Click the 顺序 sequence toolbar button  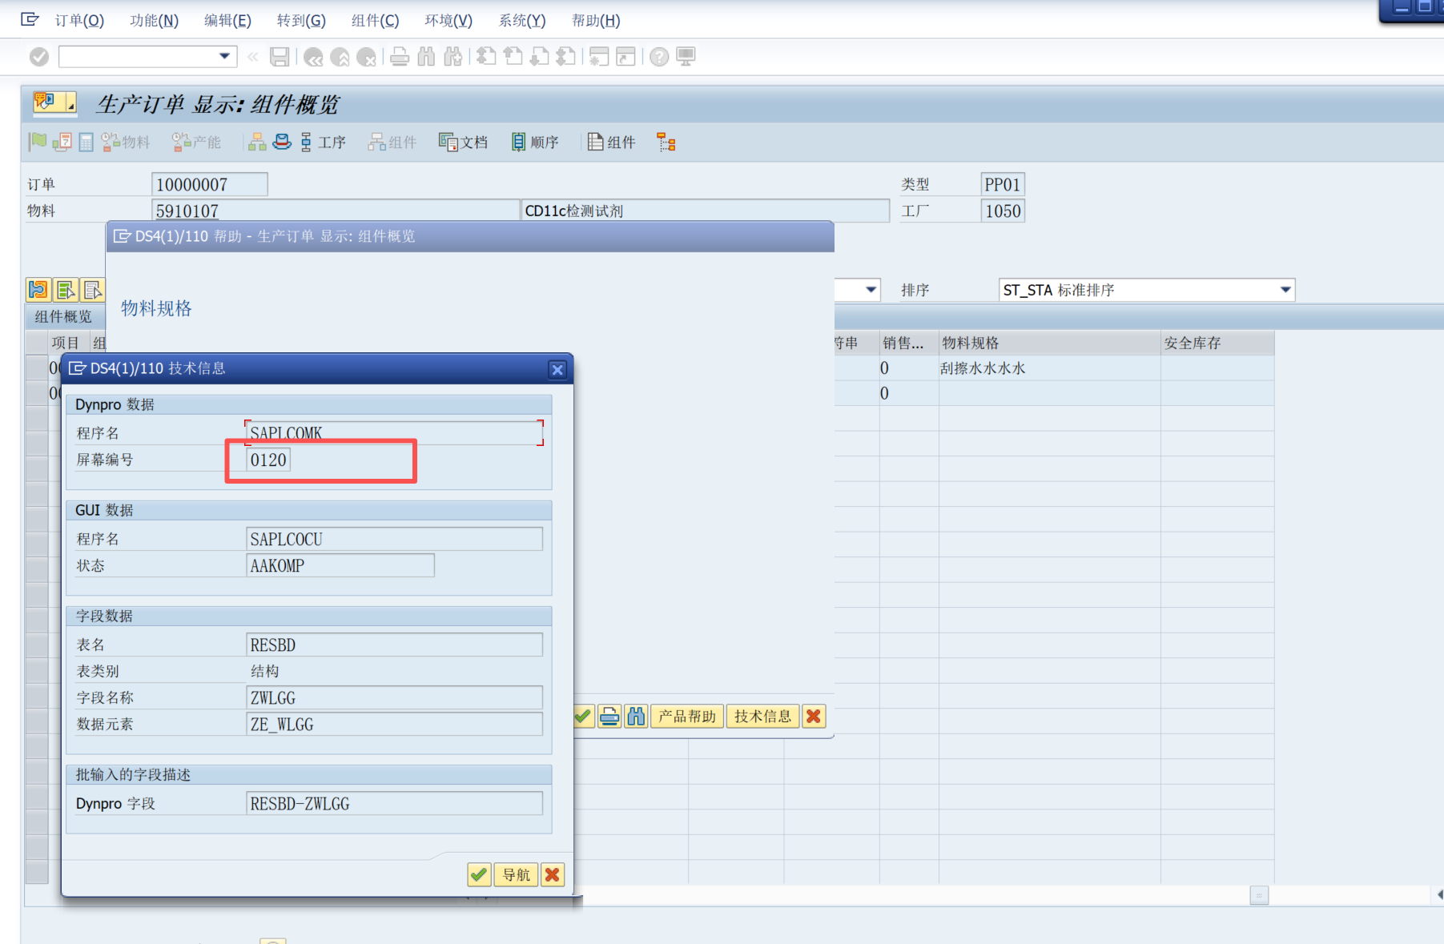coord(535,142)
